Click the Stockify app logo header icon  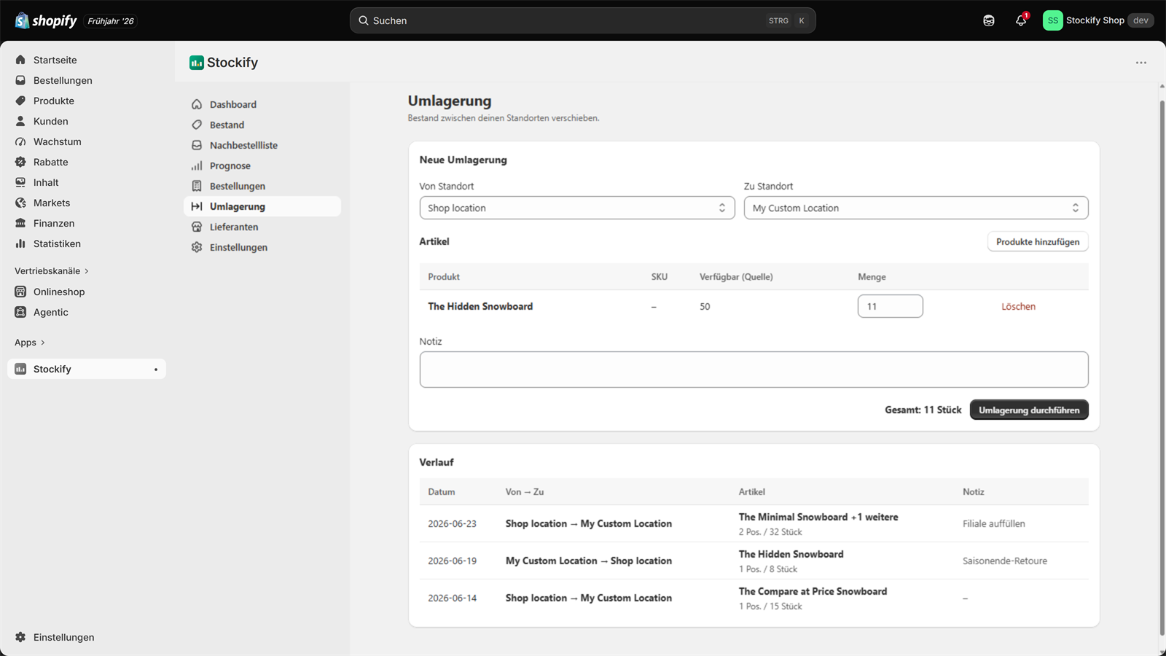tap(197, 63)
